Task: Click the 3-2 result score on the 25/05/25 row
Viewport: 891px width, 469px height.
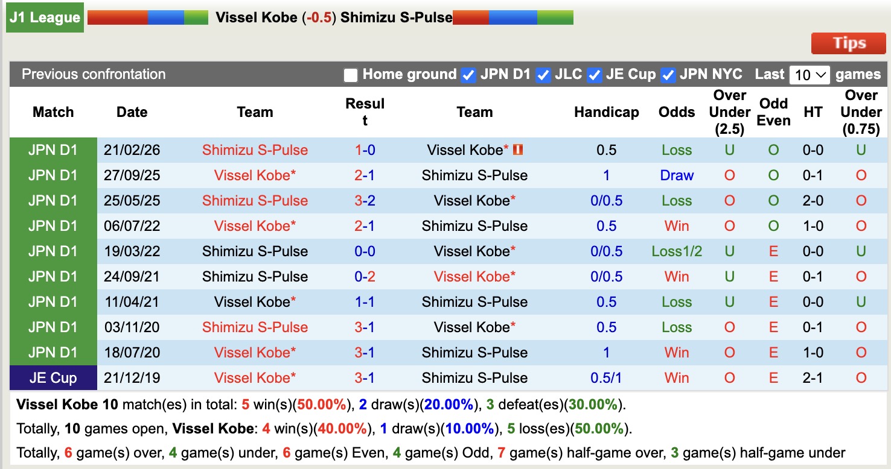Action: (x=365, y=200)
